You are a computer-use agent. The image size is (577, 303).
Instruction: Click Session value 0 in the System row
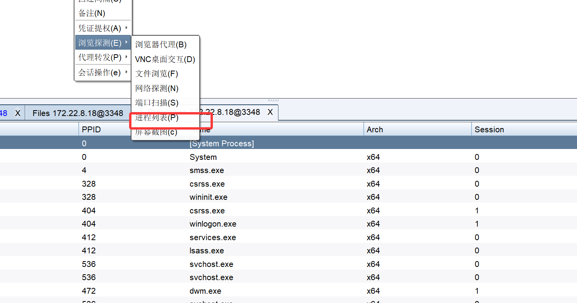477,157
